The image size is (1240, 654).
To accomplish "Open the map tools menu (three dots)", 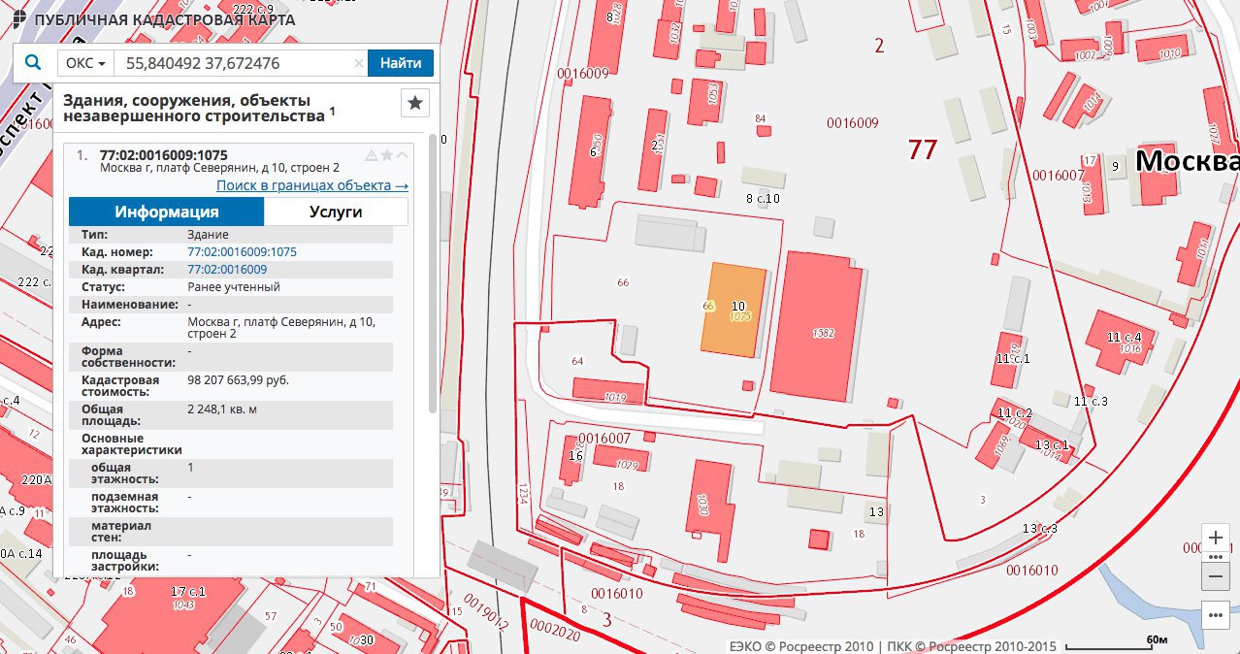I will [1215, 614].
